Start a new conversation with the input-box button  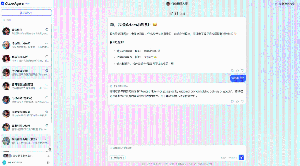[117, 157]
